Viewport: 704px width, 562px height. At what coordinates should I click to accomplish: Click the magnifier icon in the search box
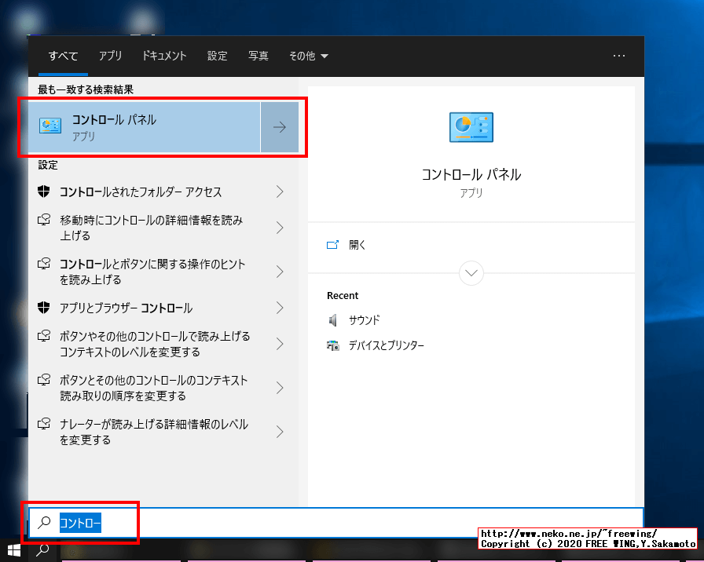[x=45, y=522]
